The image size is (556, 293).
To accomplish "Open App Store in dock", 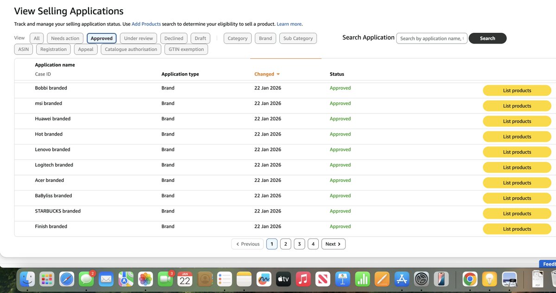I will pyautogui.click(x=401, y=279).
